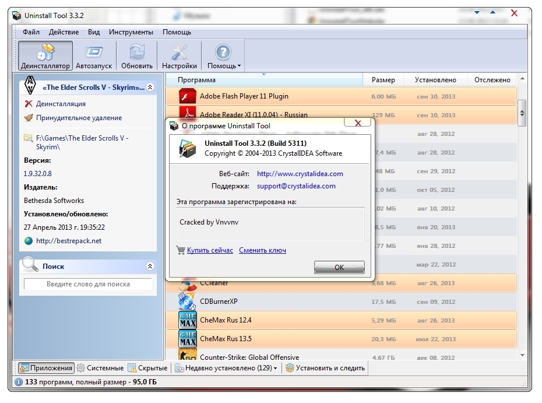Open the Действие menu
This screenshot has height=403, width=542.
point(64,32)
